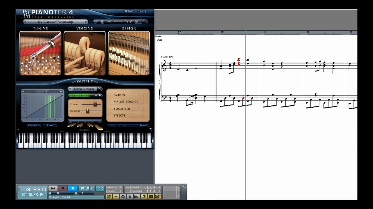Select next preset with right arrow
Viewport: 373px width, 209px height.
[86, 22]
